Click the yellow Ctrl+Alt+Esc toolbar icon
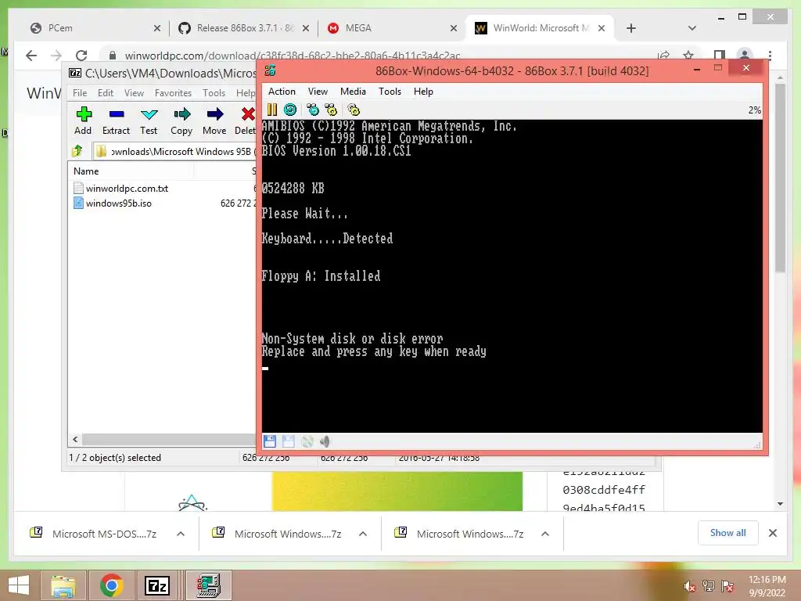Image resolution: width=801 pixels, height=601 pixels. [331, 110]
